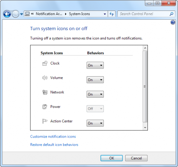
Task: Change the Volume behavior dropdown
Action: point(95,80)
